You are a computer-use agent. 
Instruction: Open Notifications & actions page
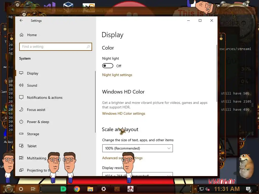[41, 98]
